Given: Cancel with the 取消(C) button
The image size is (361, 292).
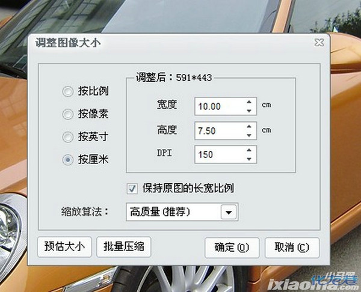Looking at the screenshot, I should [292, 248].
